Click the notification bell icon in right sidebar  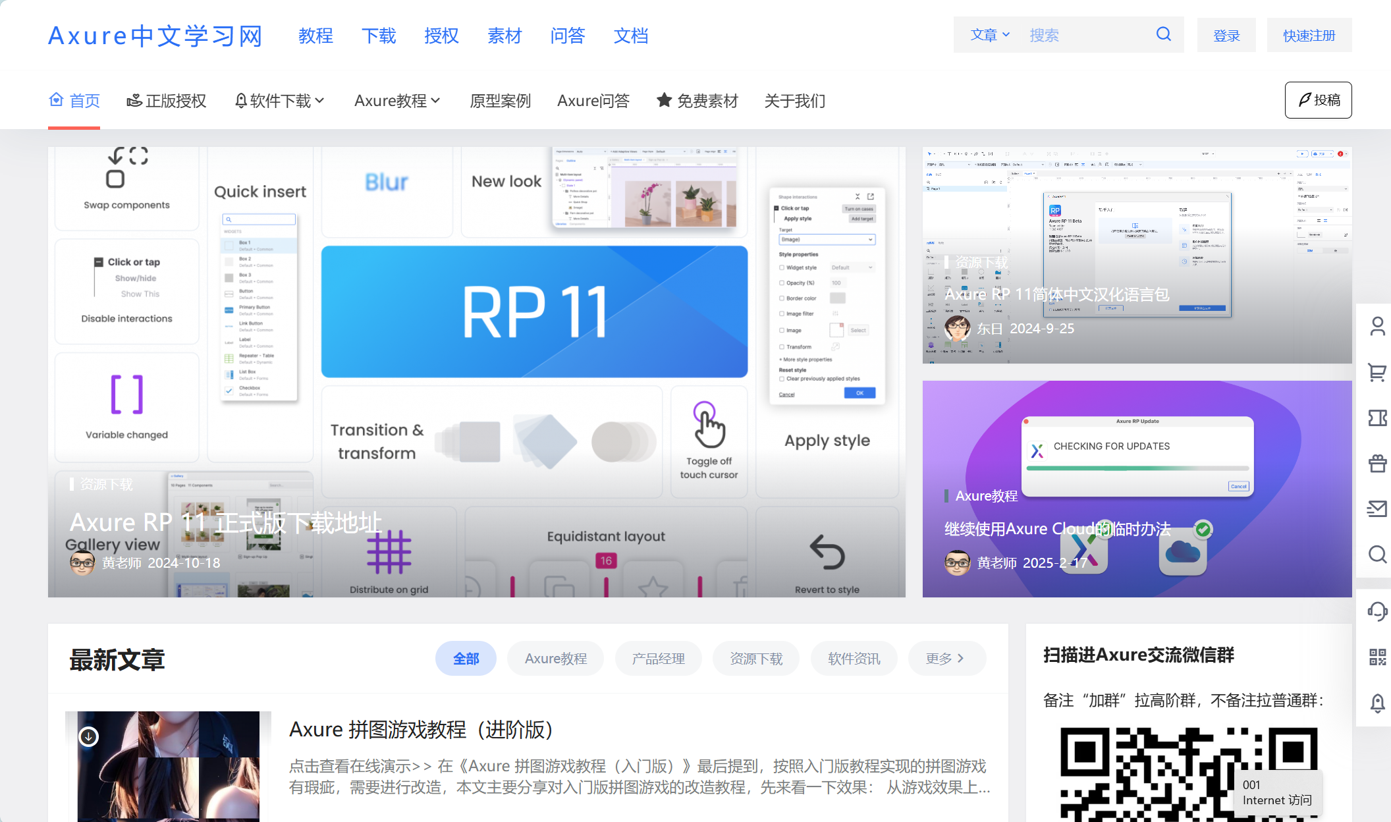[x=1377, y=703]
